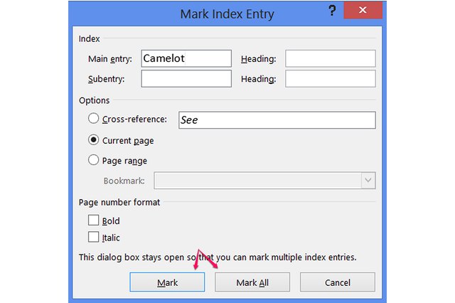Viewport: 455px width, 303px height.
Task: Click the Subentry input field
Action: click(186, 79)
